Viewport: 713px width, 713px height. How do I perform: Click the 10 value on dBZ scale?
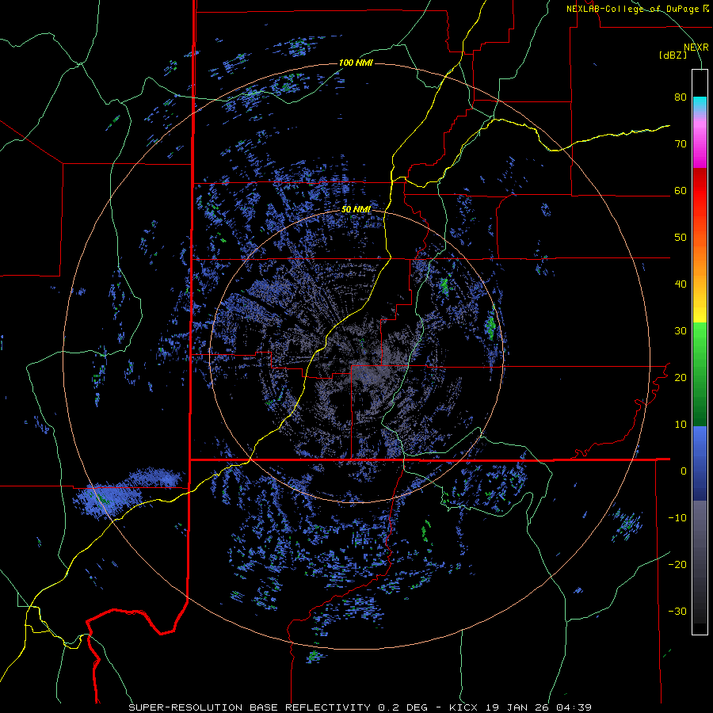click(681, 425)
